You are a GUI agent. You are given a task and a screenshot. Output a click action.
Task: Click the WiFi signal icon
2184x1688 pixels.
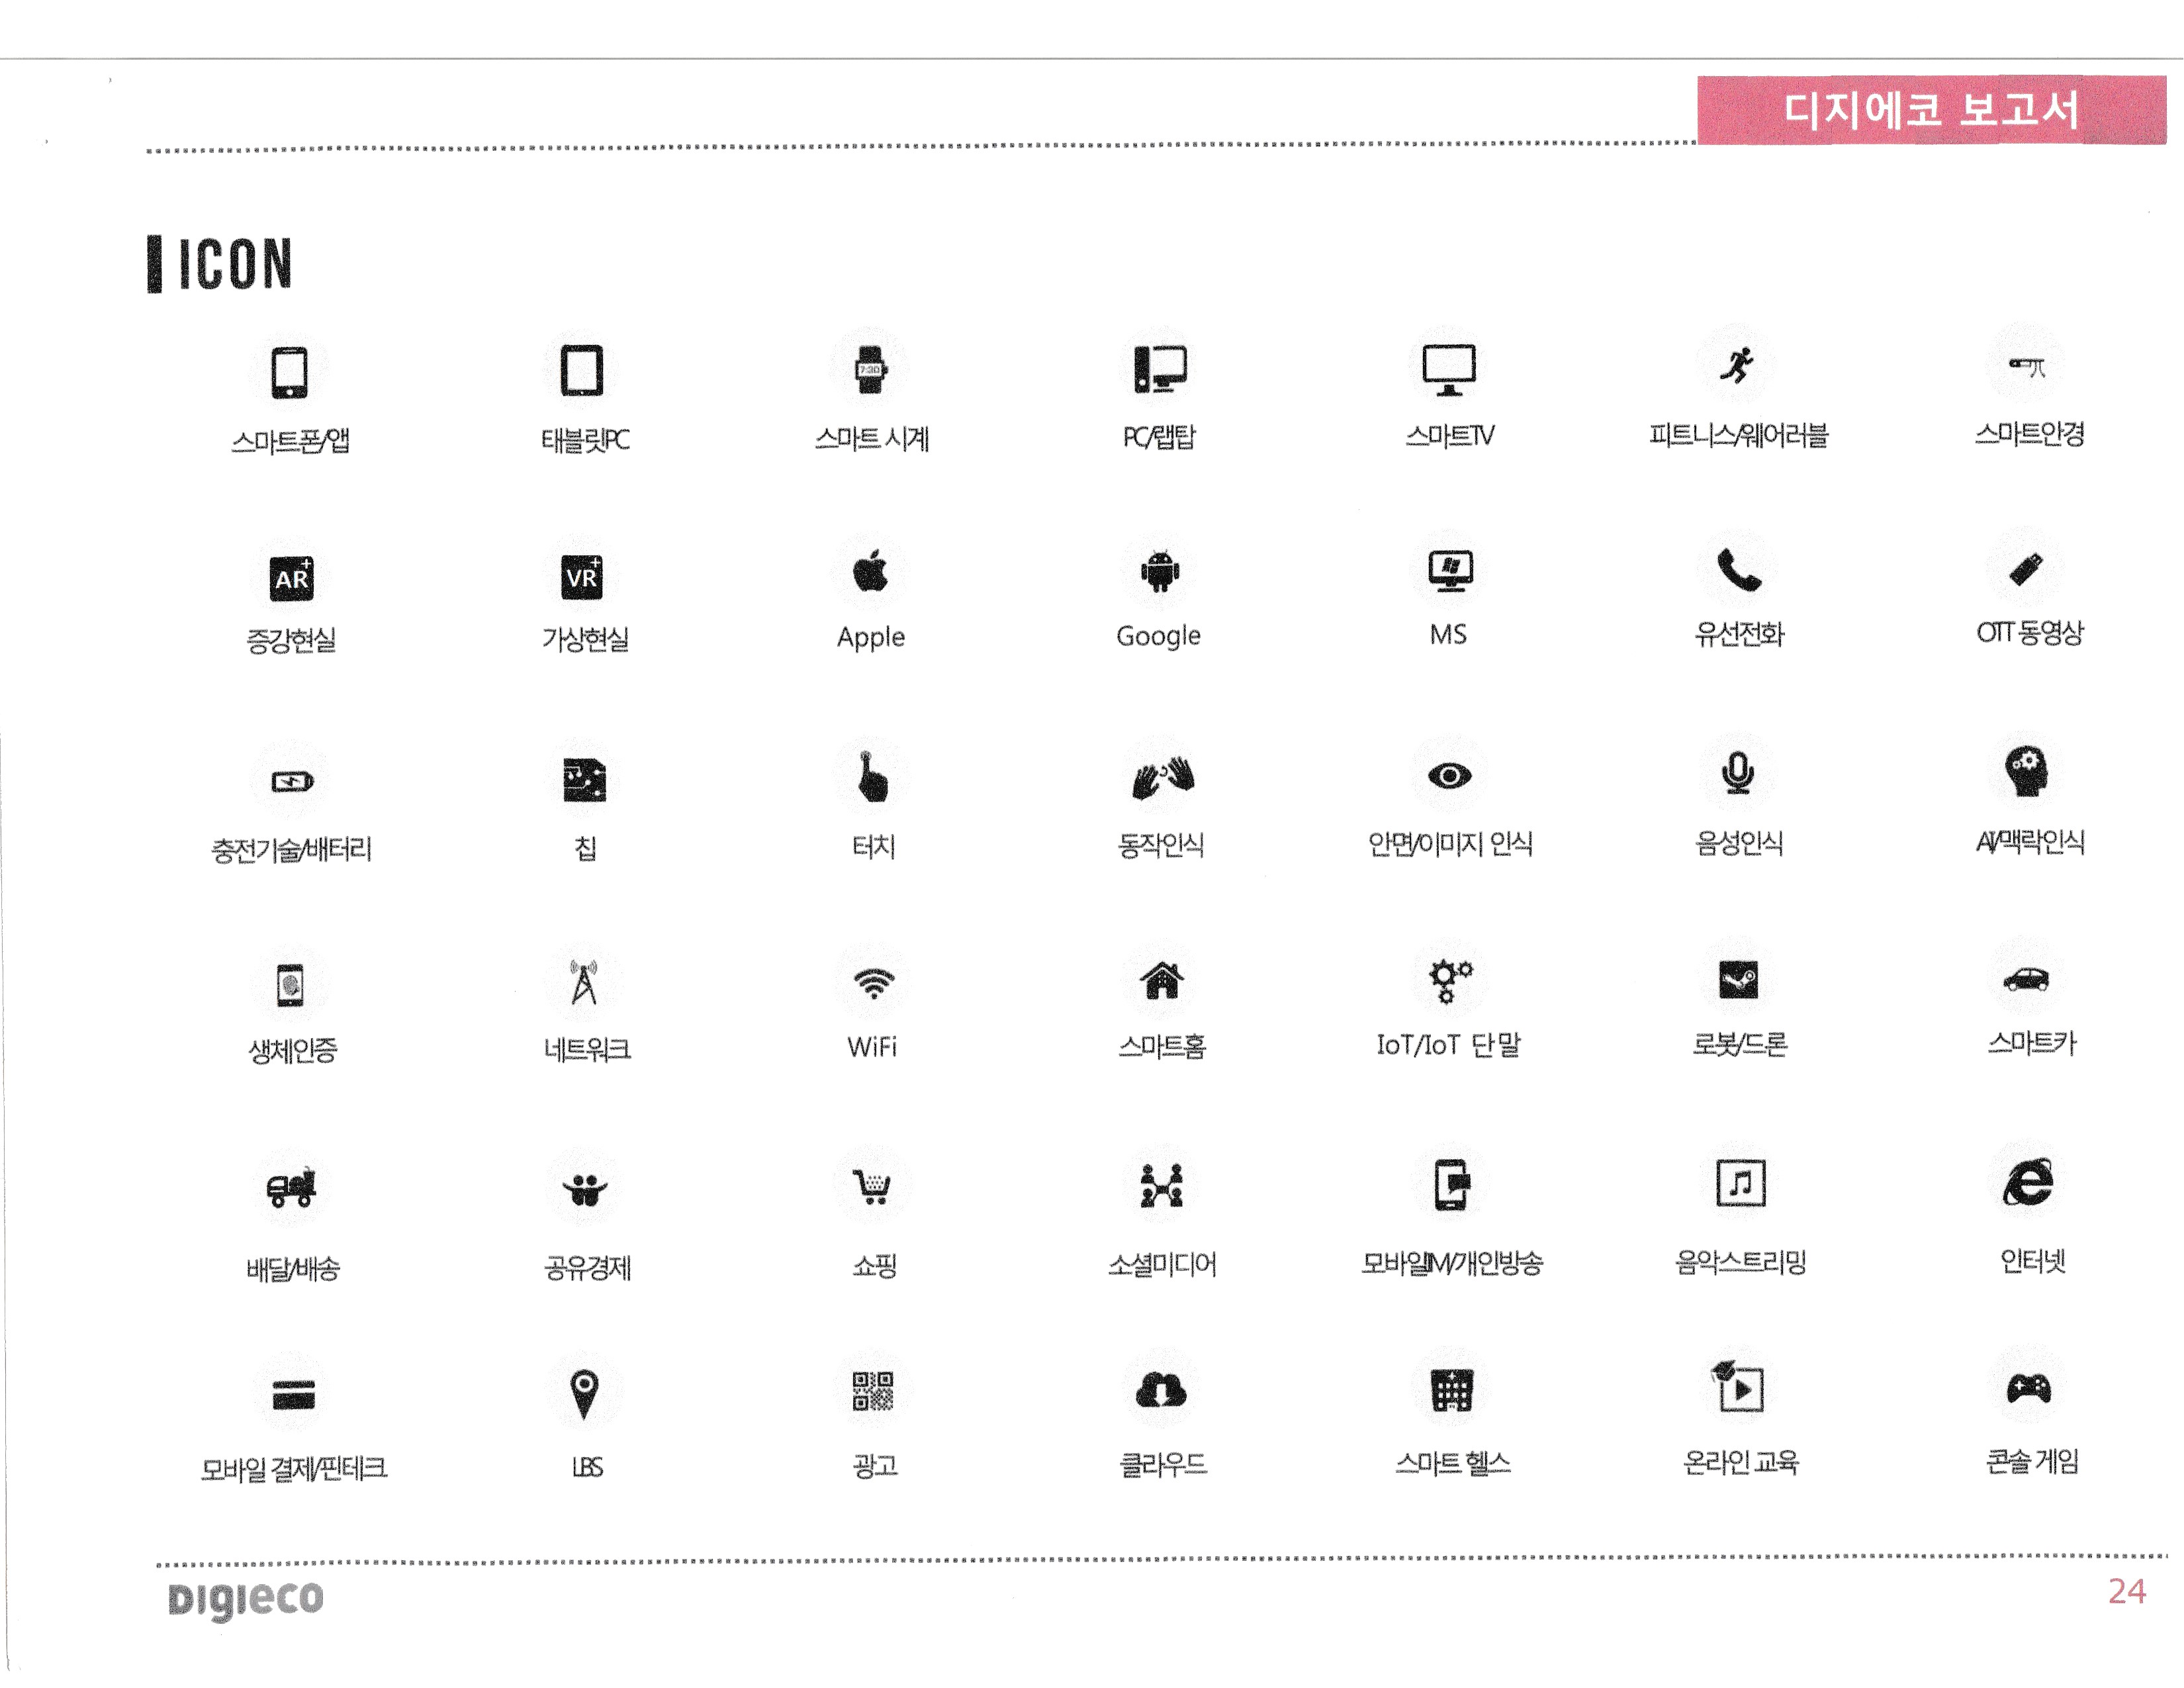(873, 983)
